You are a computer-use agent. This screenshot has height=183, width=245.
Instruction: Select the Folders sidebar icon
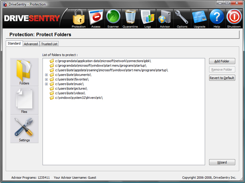tap(24, 72)
